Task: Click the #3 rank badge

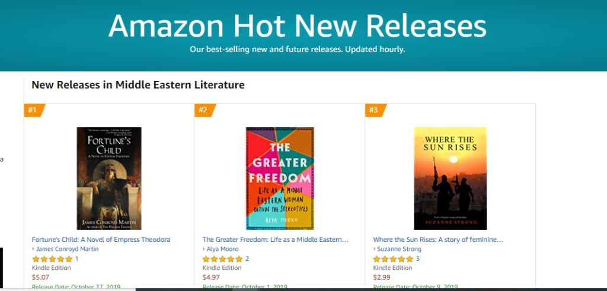Action: tap(374, 110)
